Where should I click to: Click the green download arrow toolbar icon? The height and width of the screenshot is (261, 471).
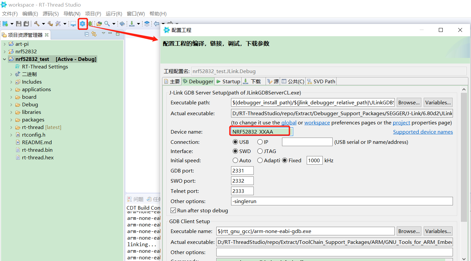[131, 24]
